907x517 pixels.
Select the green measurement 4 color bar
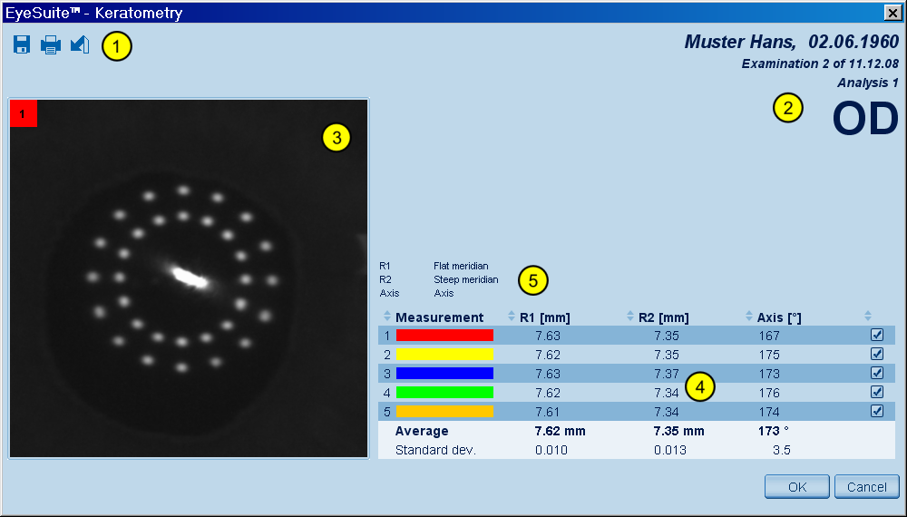[x=444, y=393]
